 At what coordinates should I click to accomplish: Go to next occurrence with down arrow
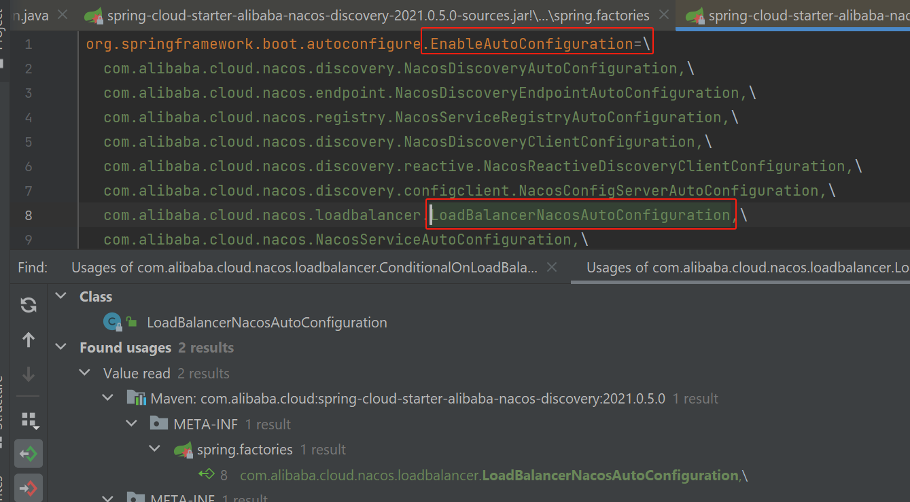coord(29,374)
